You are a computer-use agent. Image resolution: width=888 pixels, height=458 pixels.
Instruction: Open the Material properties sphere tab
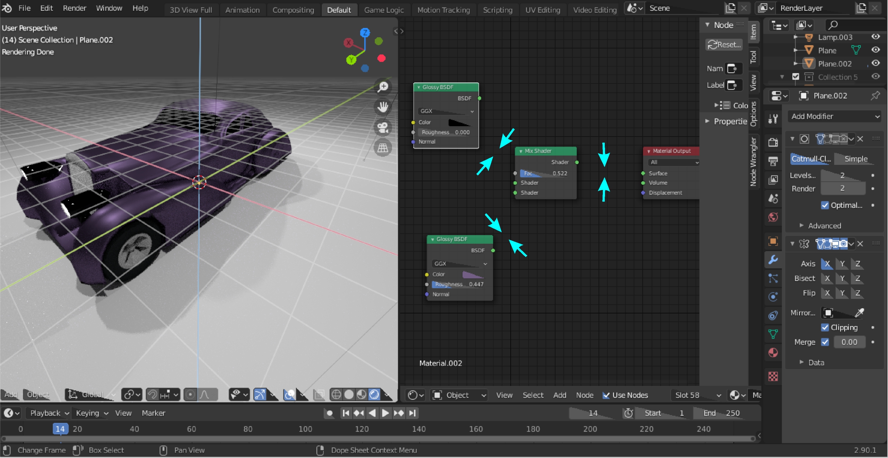tap(773, 353)
